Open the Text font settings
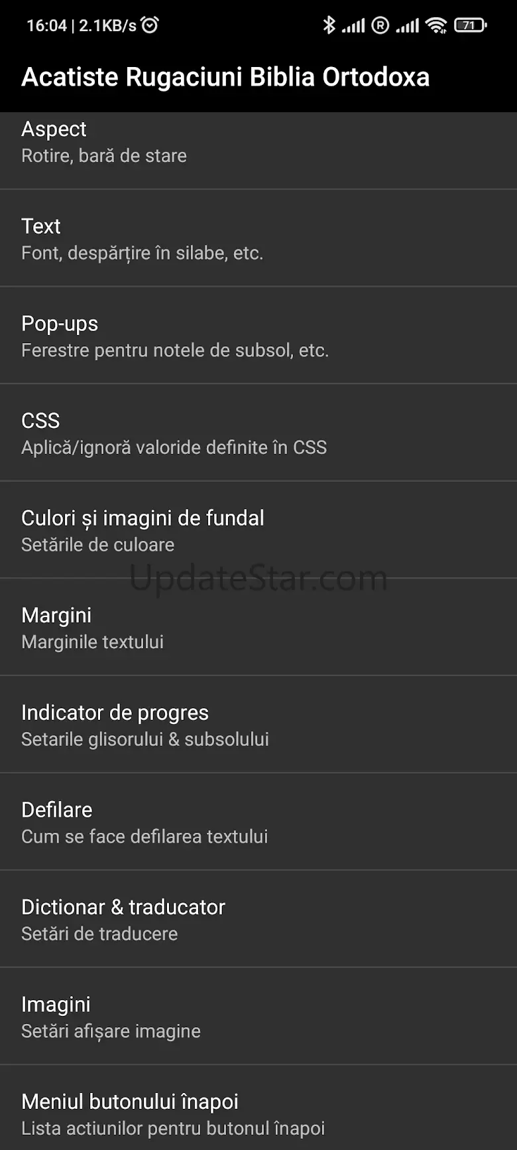Image resolution: width=517 pixels, height=1150 pixels. pos(258,238)
